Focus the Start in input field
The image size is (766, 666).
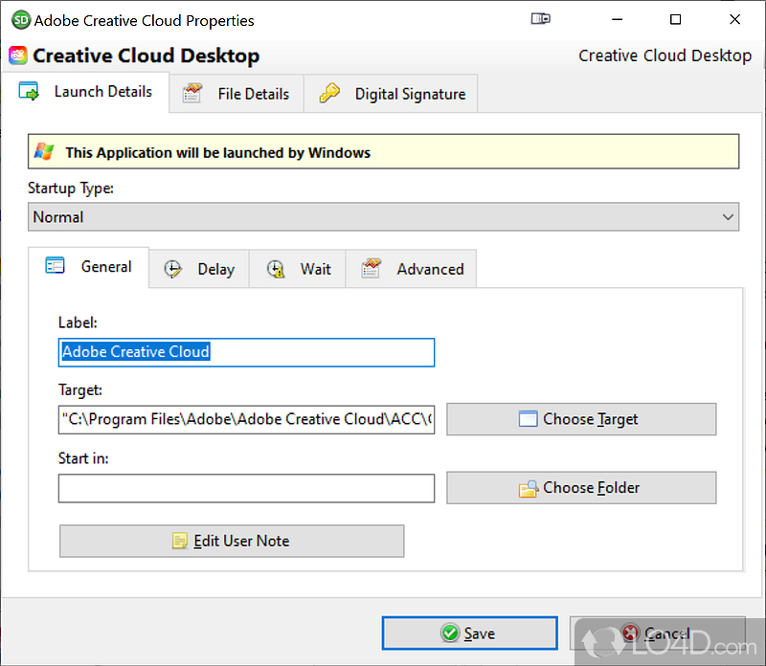tap(246, 488)
